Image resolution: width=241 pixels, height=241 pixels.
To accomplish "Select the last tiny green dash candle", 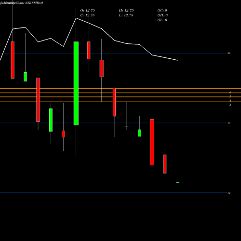I will point(178,182).
